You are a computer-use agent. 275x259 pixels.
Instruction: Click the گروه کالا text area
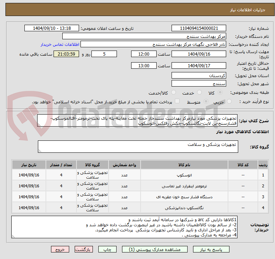click(138, 147)
